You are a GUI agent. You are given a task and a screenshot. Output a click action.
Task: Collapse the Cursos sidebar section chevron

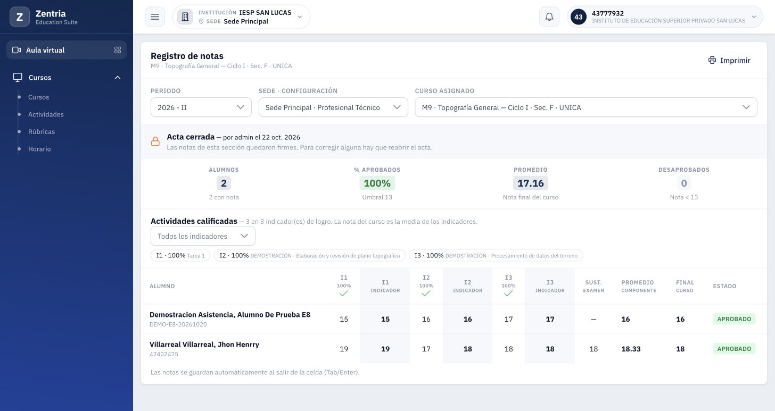118,78
